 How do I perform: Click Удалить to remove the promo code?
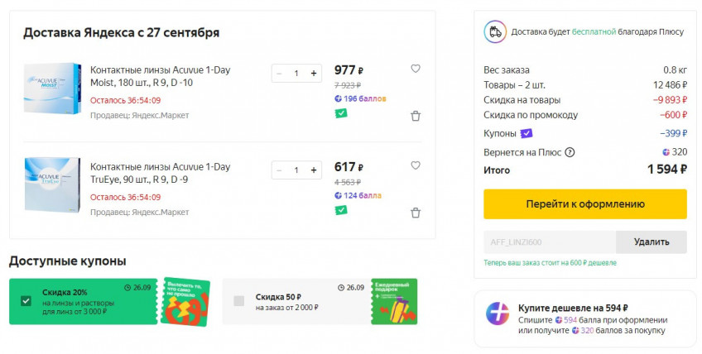651,242
